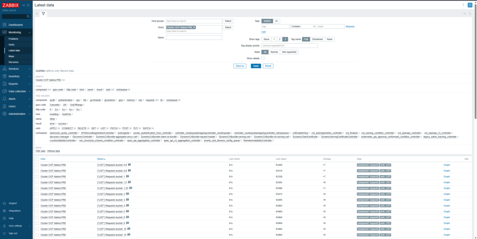Click the hide sidebar icon beside the collapse arrows
The height and width of the screenshot is (239, 477).
pyautogui.click(x=28, y=5)
